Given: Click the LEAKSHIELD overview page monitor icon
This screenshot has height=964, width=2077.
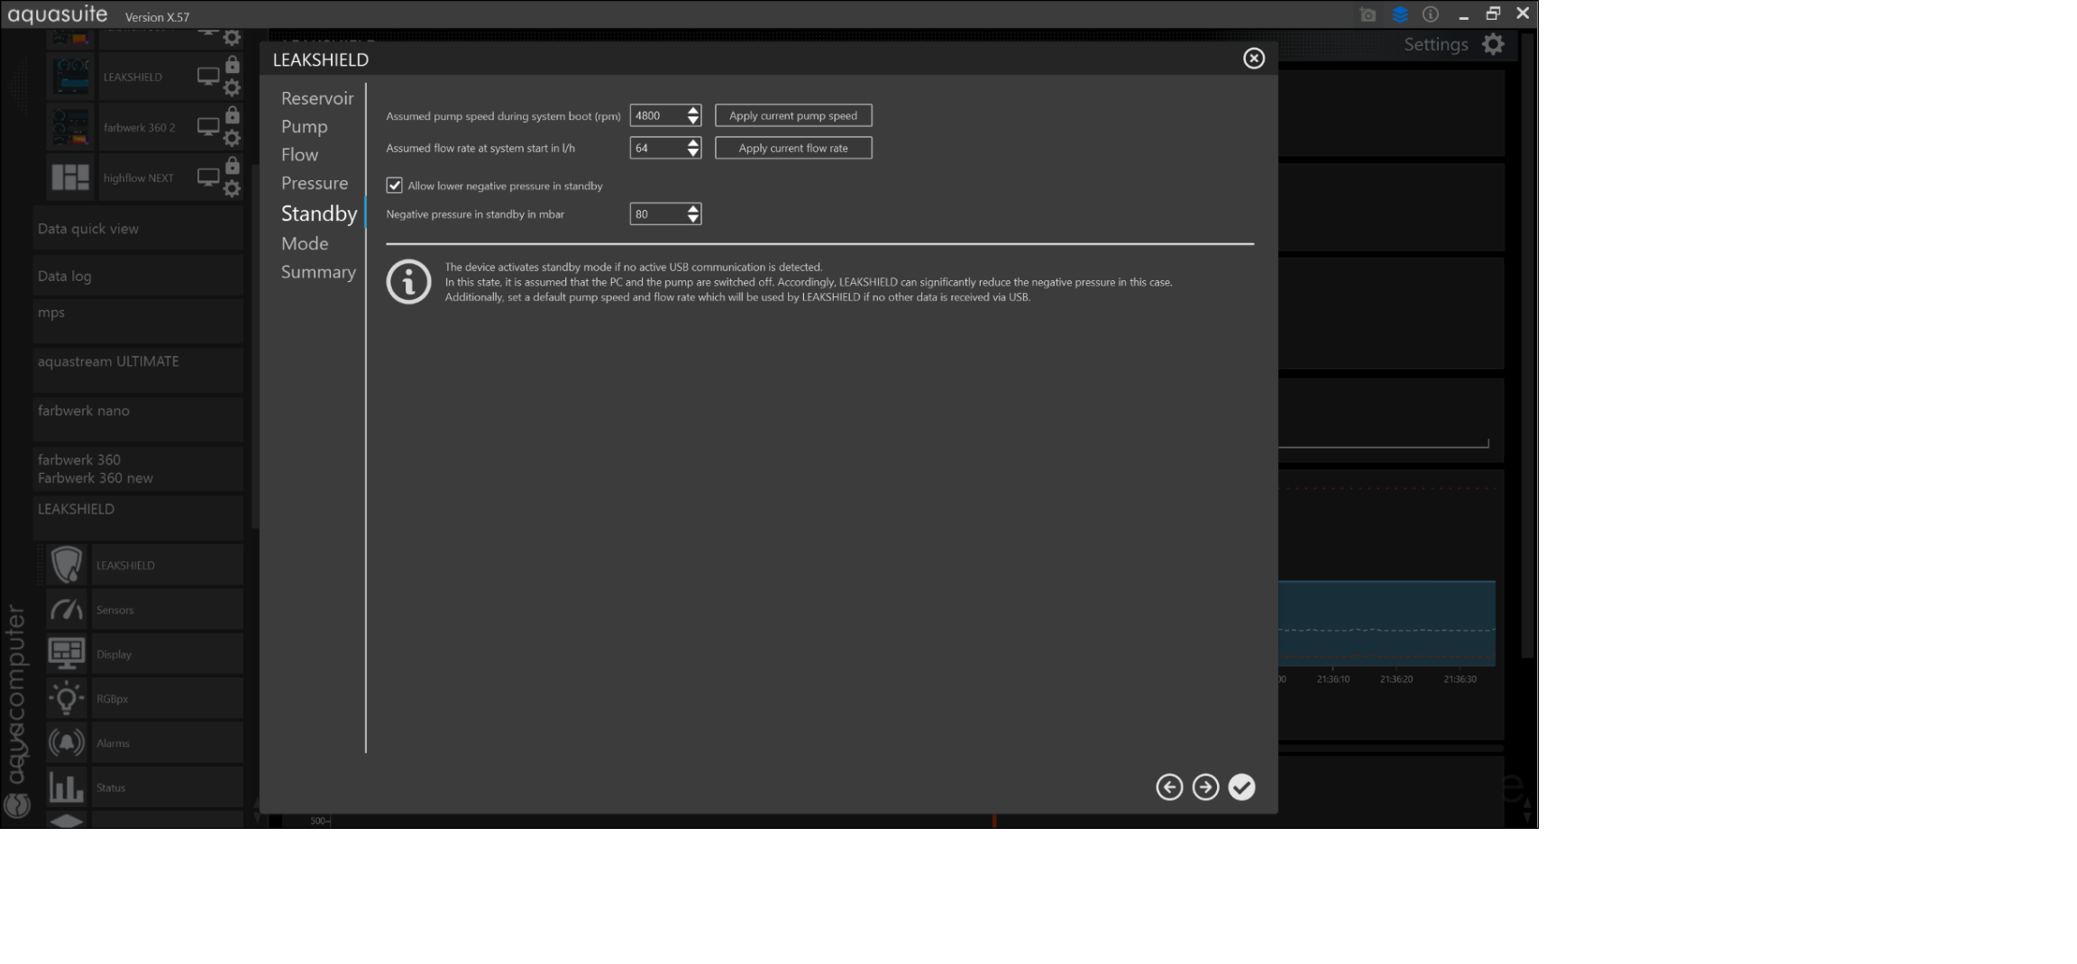Looking at the screenshot, I should pyautogui.click(x=208, y=77).
